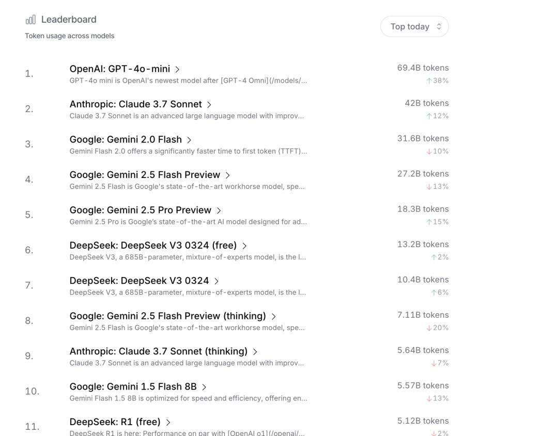
Task: Open Google: Gemini 2.5 Pro Preview
Action: point(141,211)
